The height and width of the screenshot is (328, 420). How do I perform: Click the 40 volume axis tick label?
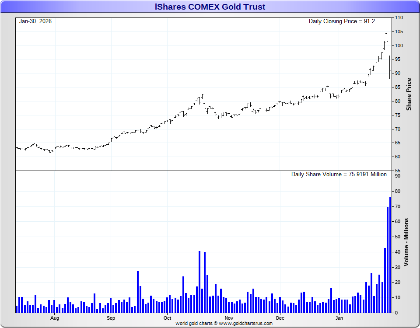398,252
